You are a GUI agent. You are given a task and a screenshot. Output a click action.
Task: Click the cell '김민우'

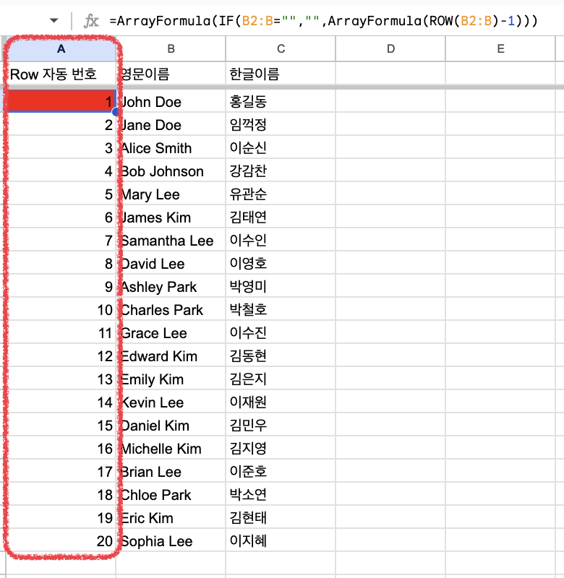tap(281, 426)
